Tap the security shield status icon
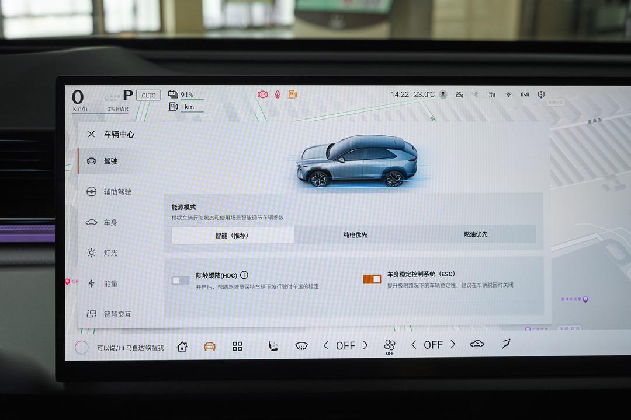Image resolution: width=631 pixels, height=420 pixels. click(541, 94)
